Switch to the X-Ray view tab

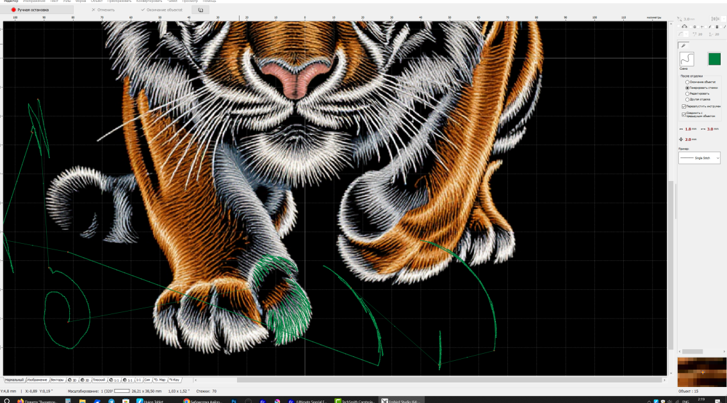click(x=174, y=380)
